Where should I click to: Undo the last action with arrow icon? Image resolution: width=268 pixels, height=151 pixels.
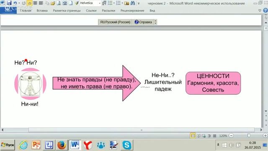15,3
